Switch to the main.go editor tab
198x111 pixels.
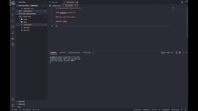click(54, 2)
